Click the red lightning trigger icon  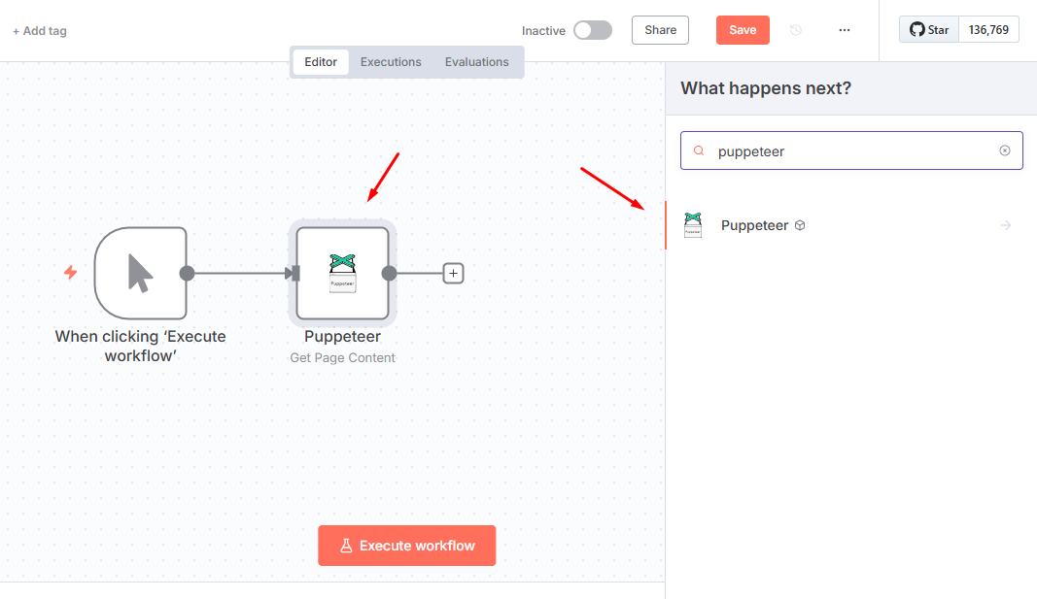[x=71, y=272]
